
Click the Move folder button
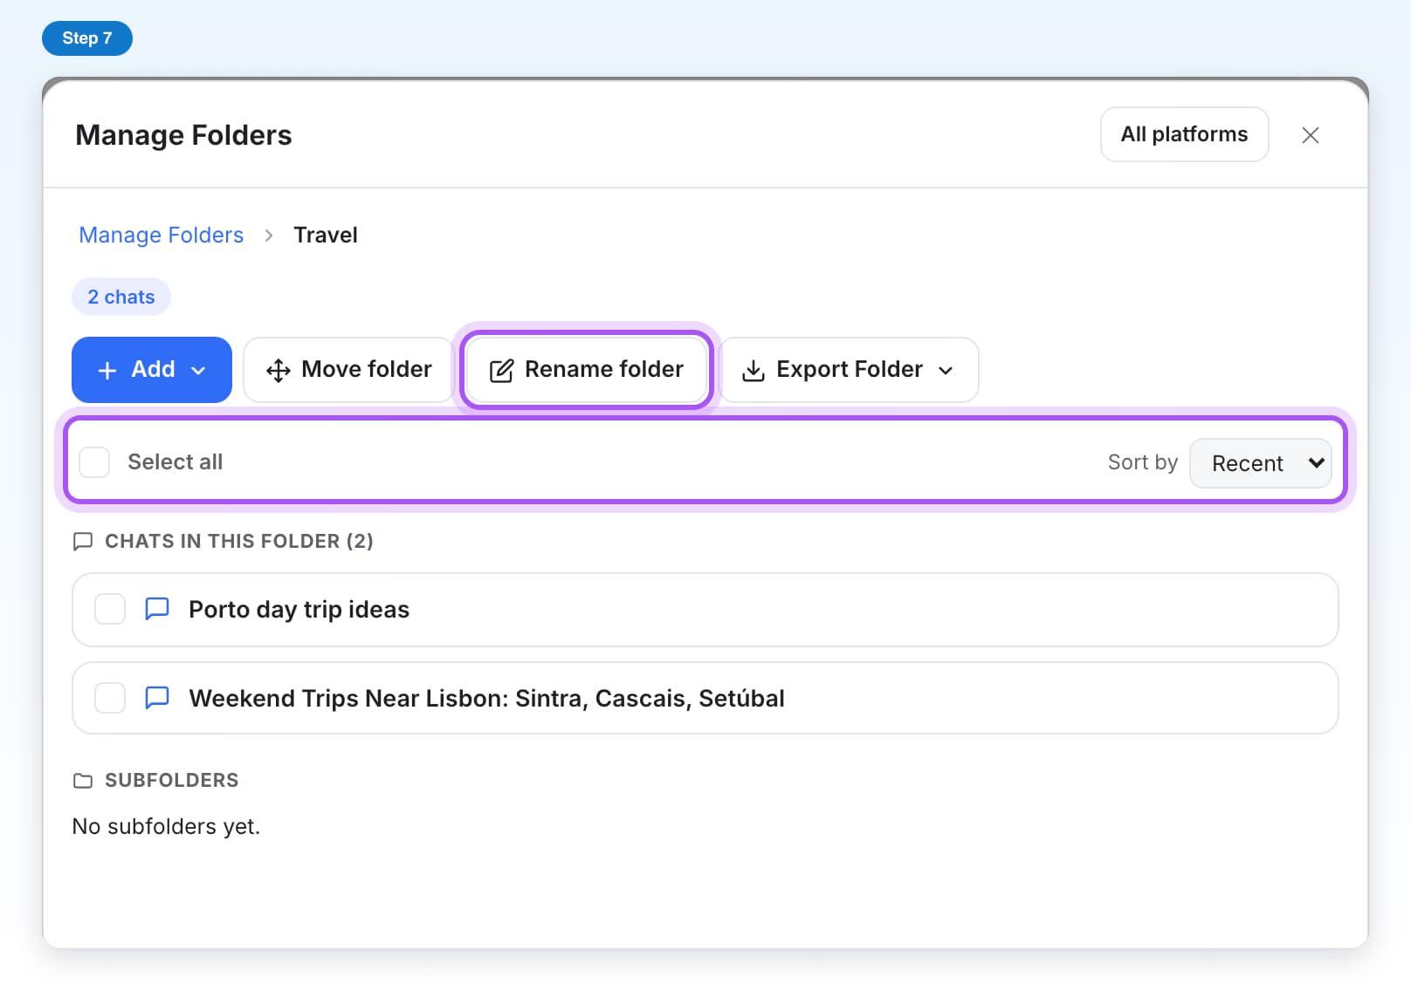(348, 370)
